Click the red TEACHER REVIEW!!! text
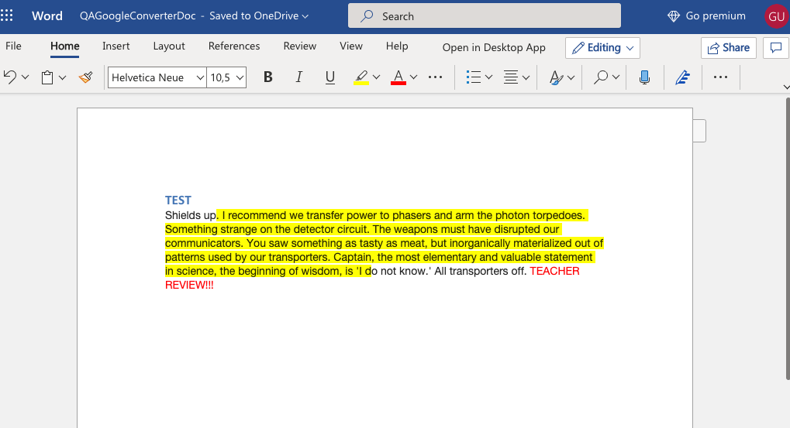This screenshot has height=428, width=790. point(372,278)
